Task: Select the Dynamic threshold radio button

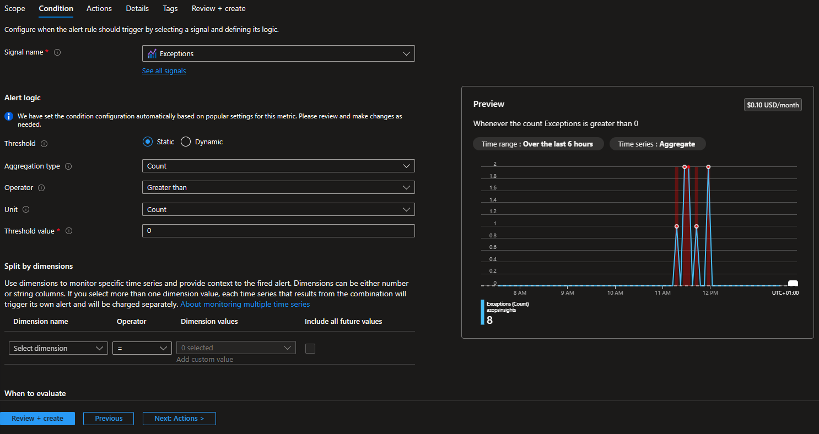Action: coord(186,142)
